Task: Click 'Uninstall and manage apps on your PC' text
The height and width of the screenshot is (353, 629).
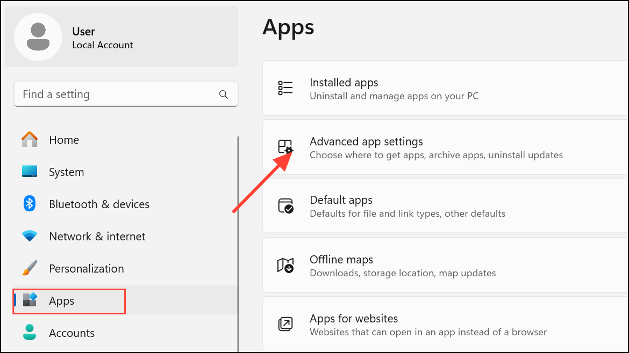Action: 394,96
